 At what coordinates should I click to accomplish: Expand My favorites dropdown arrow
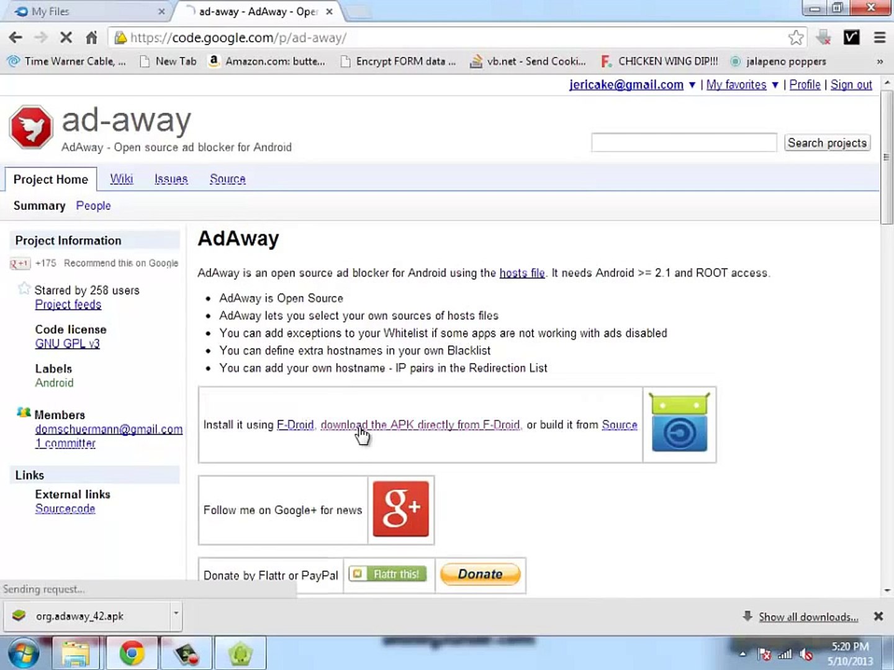(775, 85)
